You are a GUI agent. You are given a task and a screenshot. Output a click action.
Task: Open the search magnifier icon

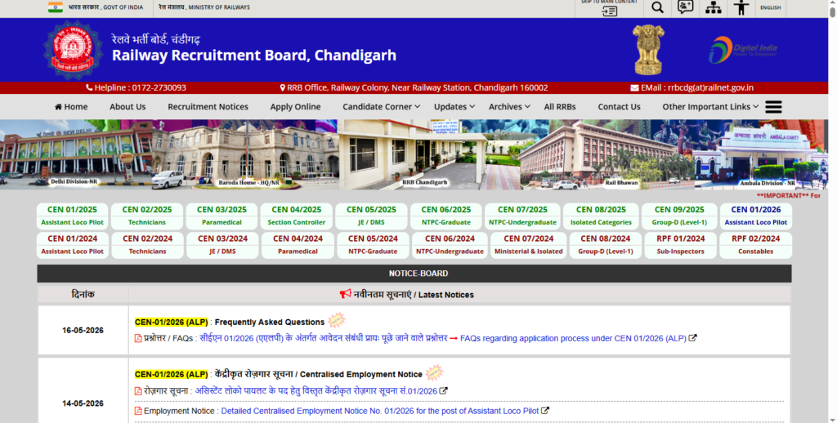(x=657, y=7)
